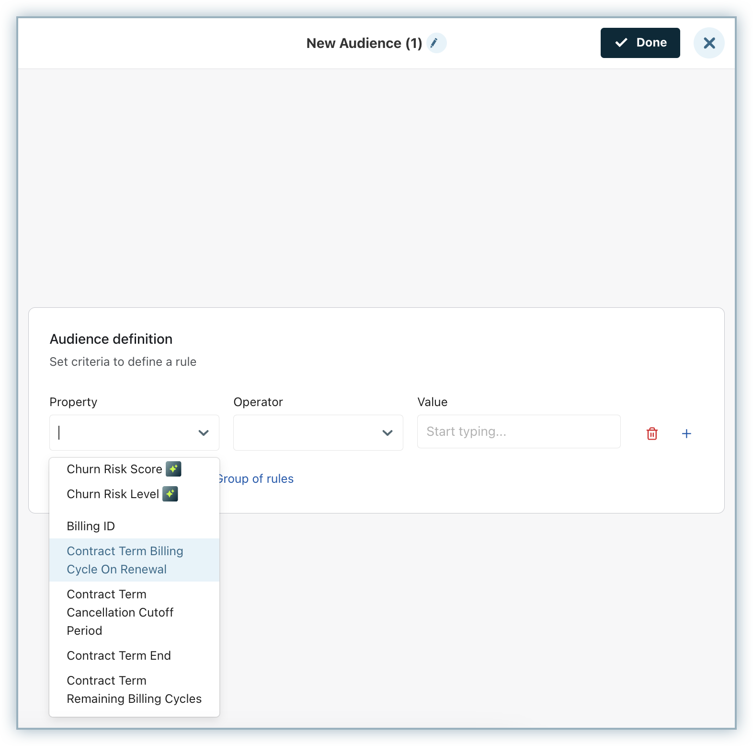The image size is (753, 746).
Task: Pick Contract Term Cancellation Cutoff Period option
Action: pyautogui.click(x=120, y=612)
